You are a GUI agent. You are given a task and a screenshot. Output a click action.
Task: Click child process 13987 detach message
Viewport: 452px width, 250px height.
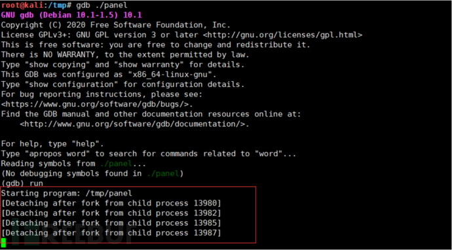(x=111, y=233)
